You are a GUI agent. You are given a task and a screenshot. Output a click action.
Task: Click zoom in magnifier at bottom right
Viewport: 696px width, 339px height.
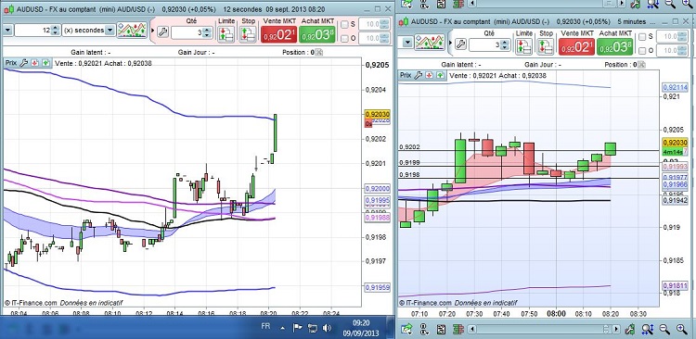coord(682,329)
